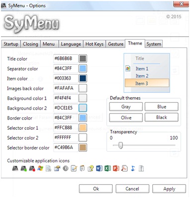The image size is (190, 198).
Task: Edit the Selector border color #C49B6A field
Action: point(65,148)
